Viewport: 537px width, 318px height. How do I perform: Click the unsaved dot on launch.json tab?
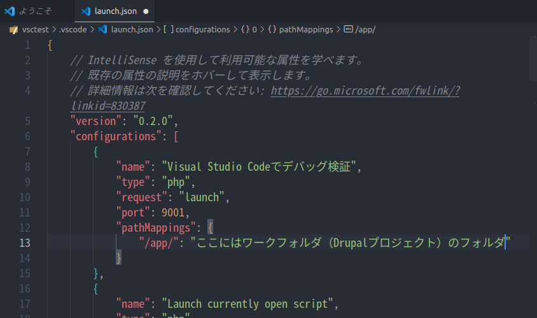pos(146,11)
